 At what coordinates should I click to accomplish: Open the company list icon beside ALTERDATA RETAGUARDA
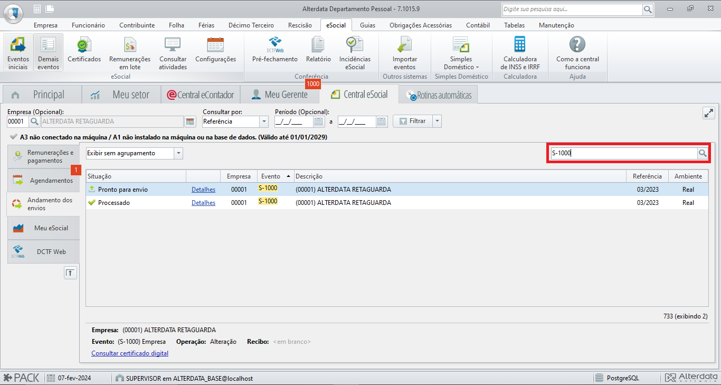190,121
